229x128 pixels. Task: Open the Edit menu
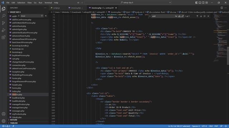(13, 2)
